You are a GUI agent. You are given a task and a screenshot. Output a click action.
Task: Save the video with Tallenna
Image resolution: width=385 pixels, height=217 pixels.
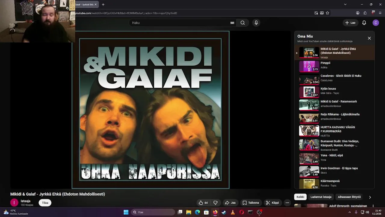coord(251,203)
